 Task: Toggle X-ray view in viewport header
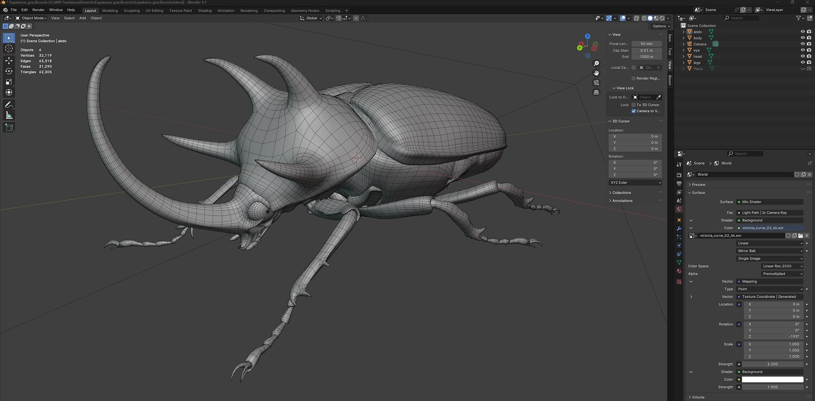click(x=636, y=18)
